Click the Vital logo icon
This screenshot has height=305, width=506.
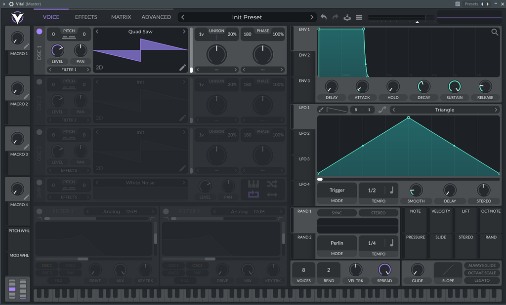coord(17,17)
